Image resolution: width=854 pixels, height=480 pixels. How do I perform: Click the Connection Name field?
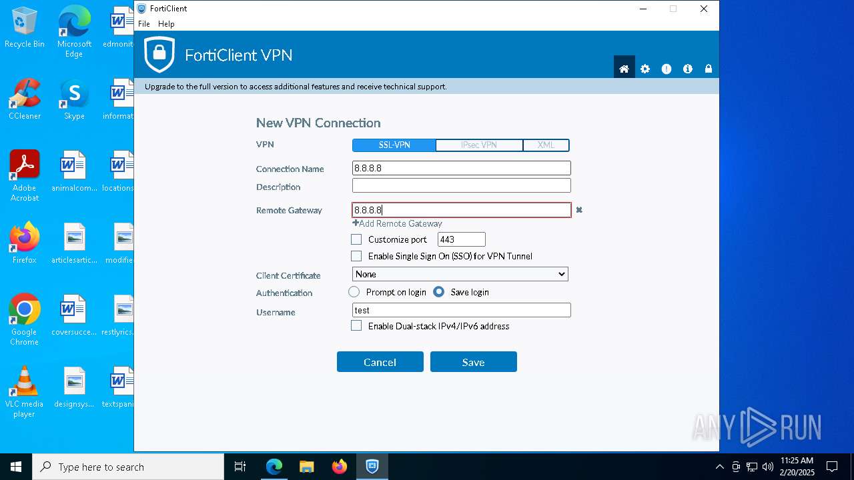click(x=462, y=168)
